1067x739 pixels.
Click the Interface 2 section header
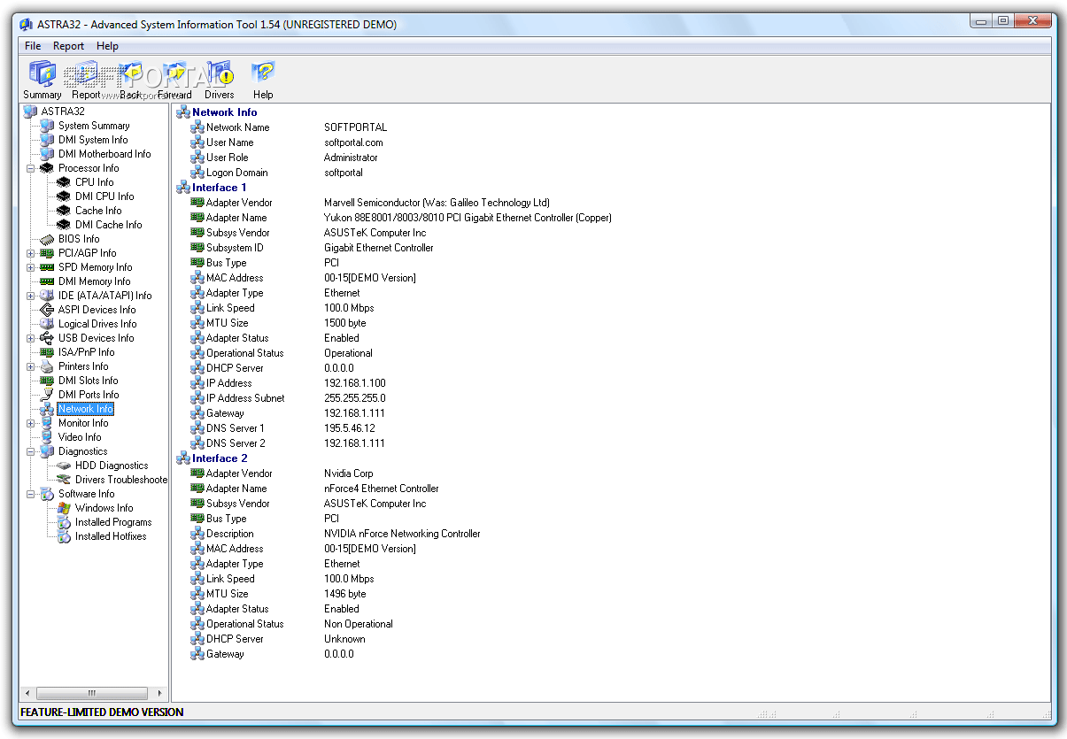click(x=220, y=458)
